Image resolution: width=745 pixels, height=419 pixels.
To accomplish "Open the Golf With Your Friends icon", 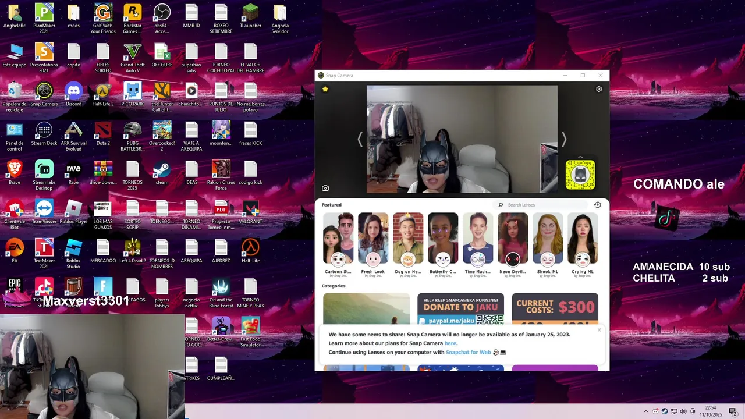I will click(x=103, y=19).
